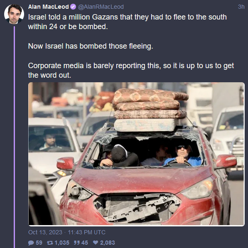Click the 1,035 retweets count
The height and width of the screenshot is (248, 248).
62,243
